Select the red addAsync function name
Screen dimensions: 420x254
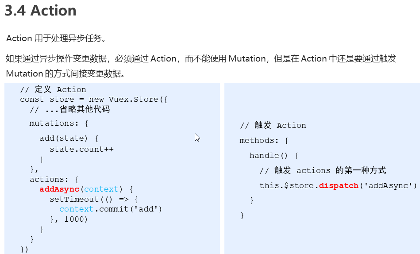pos(59,189)
